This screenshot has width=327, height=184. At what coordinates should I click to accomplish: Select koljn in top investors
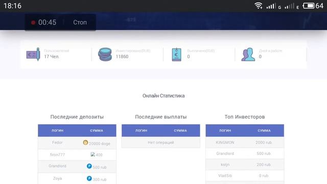pyautogui.click(x=225, y=165)
